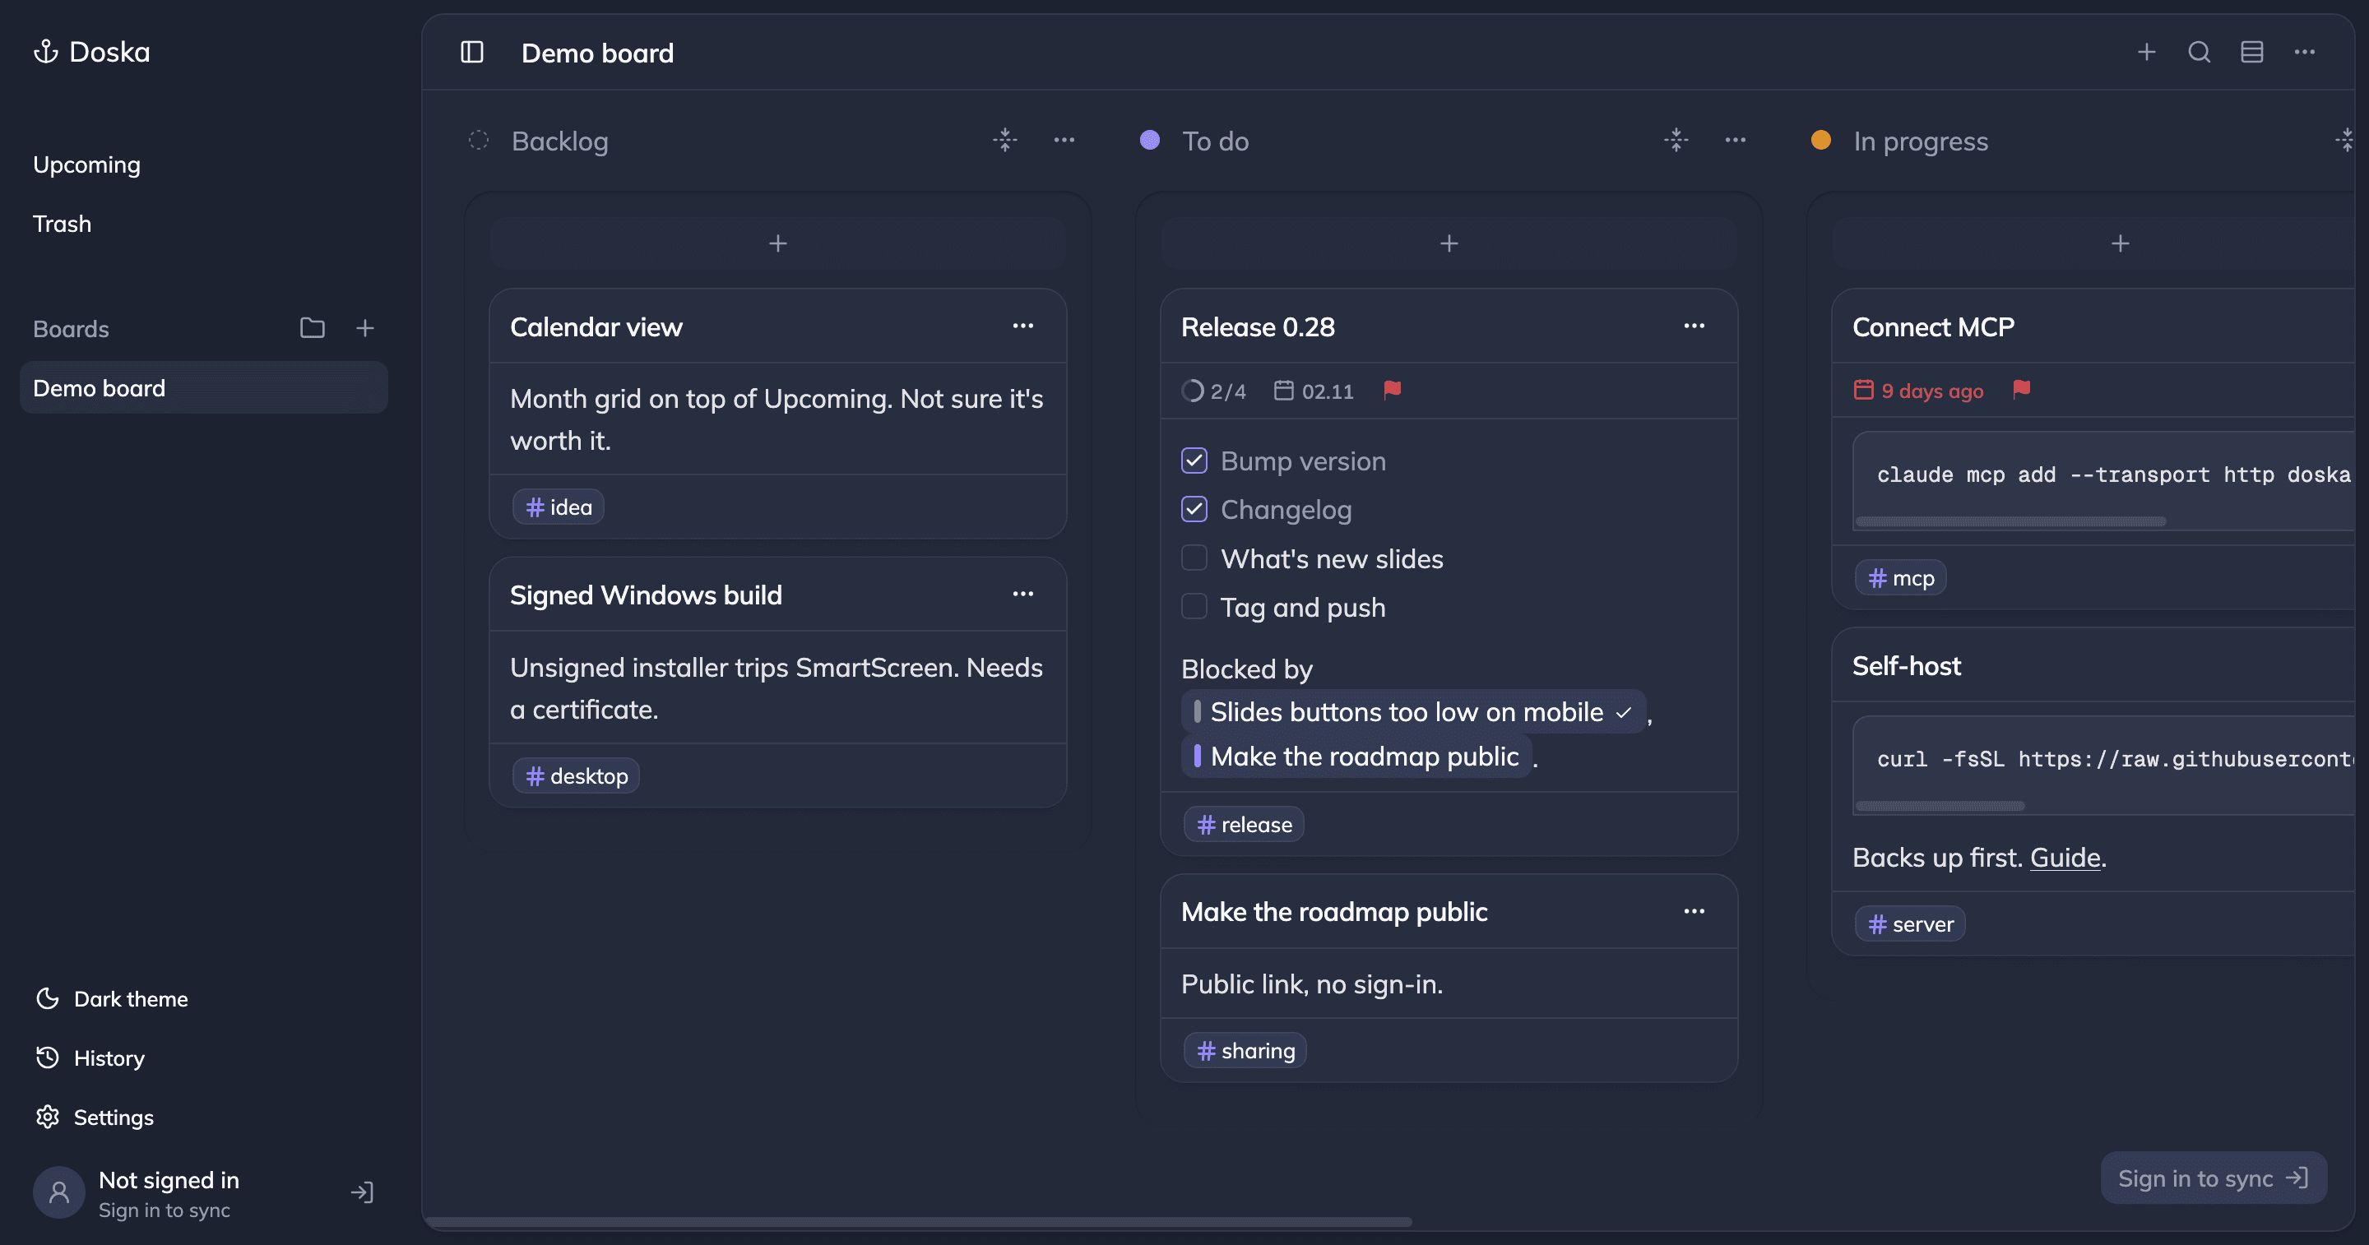This screenshot has width=2369, height=1245.
Task: Select the #idea tag
Action: pyautogui.click(x=559, y=507)
